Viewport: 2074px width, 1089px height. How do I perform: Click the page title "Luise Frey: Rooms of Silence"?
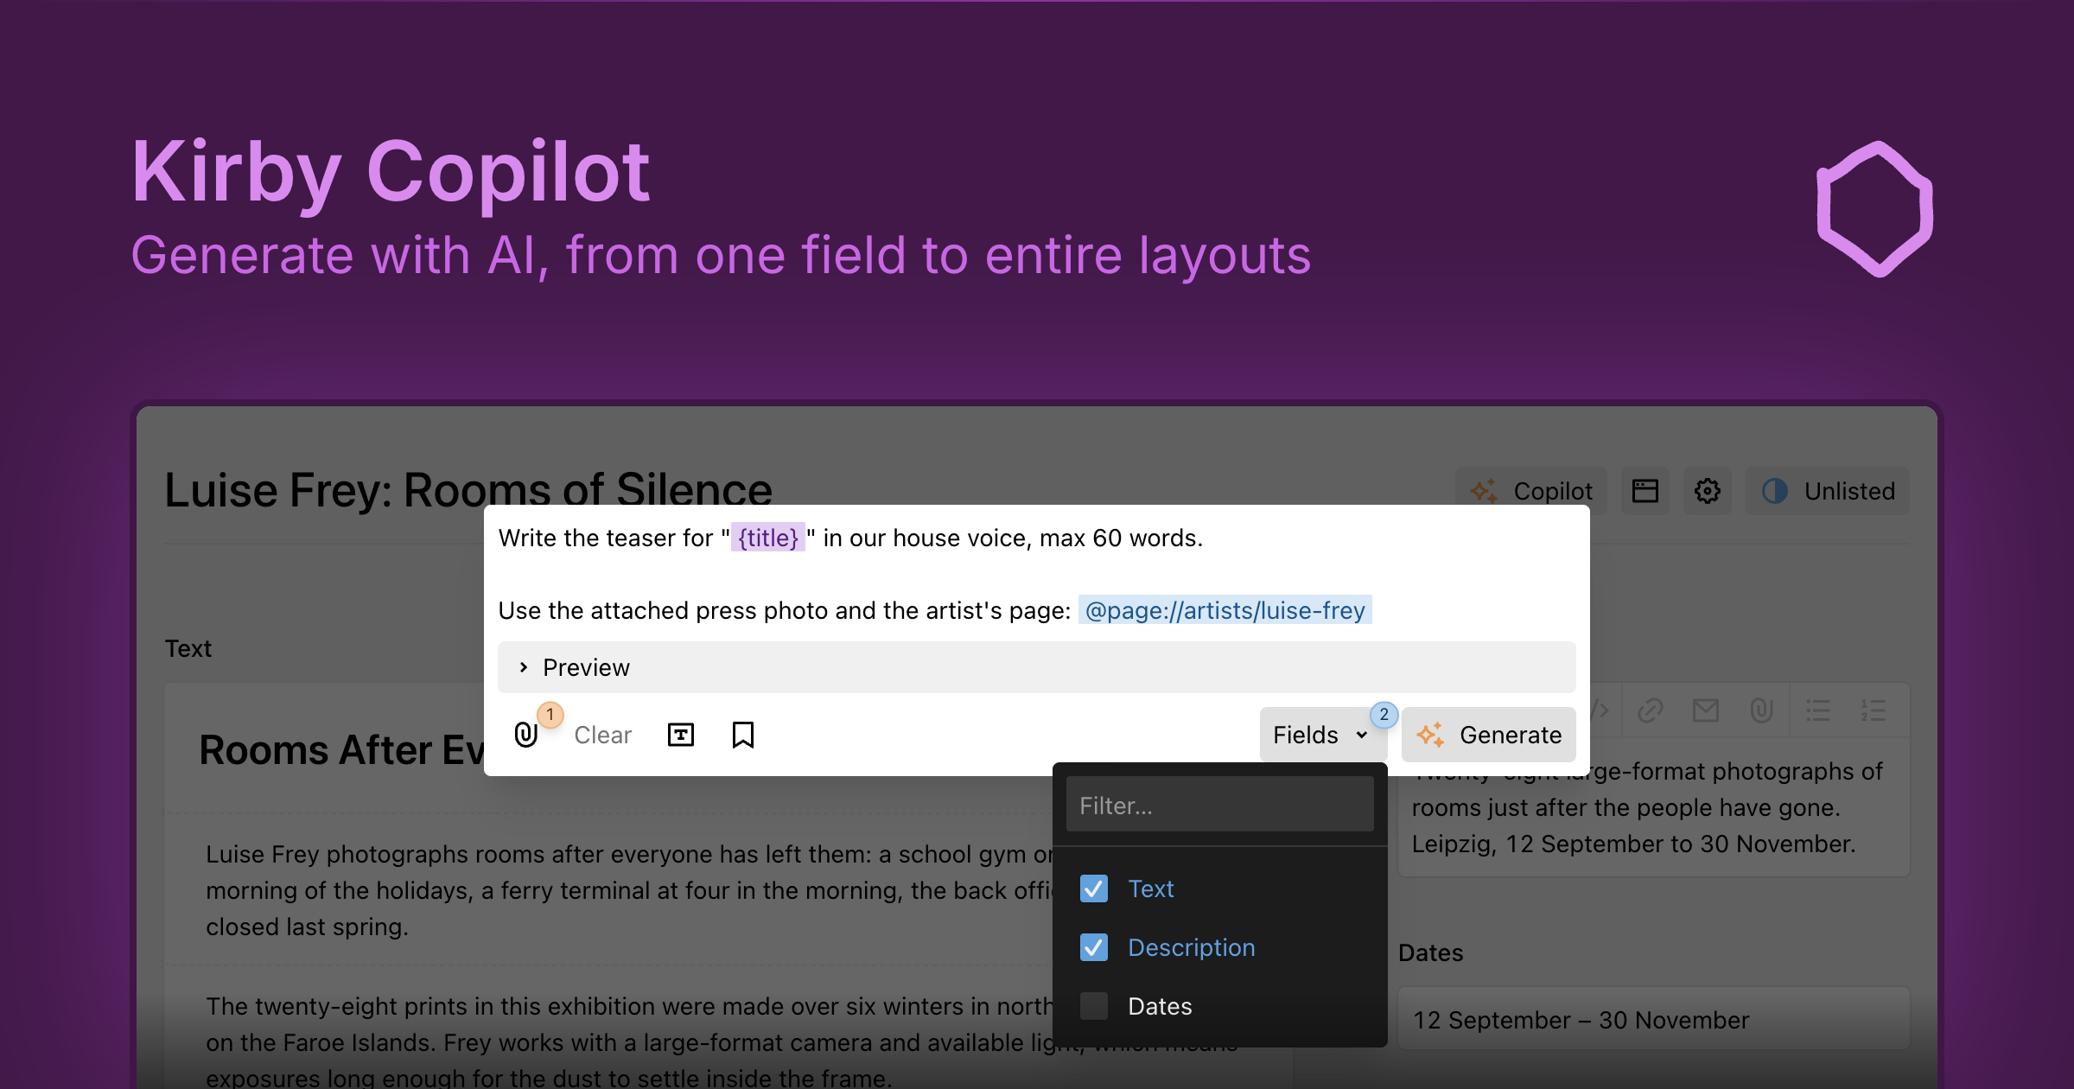point(468,489)
